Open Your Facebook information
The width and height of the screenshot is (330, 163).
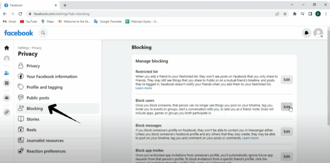57,77
